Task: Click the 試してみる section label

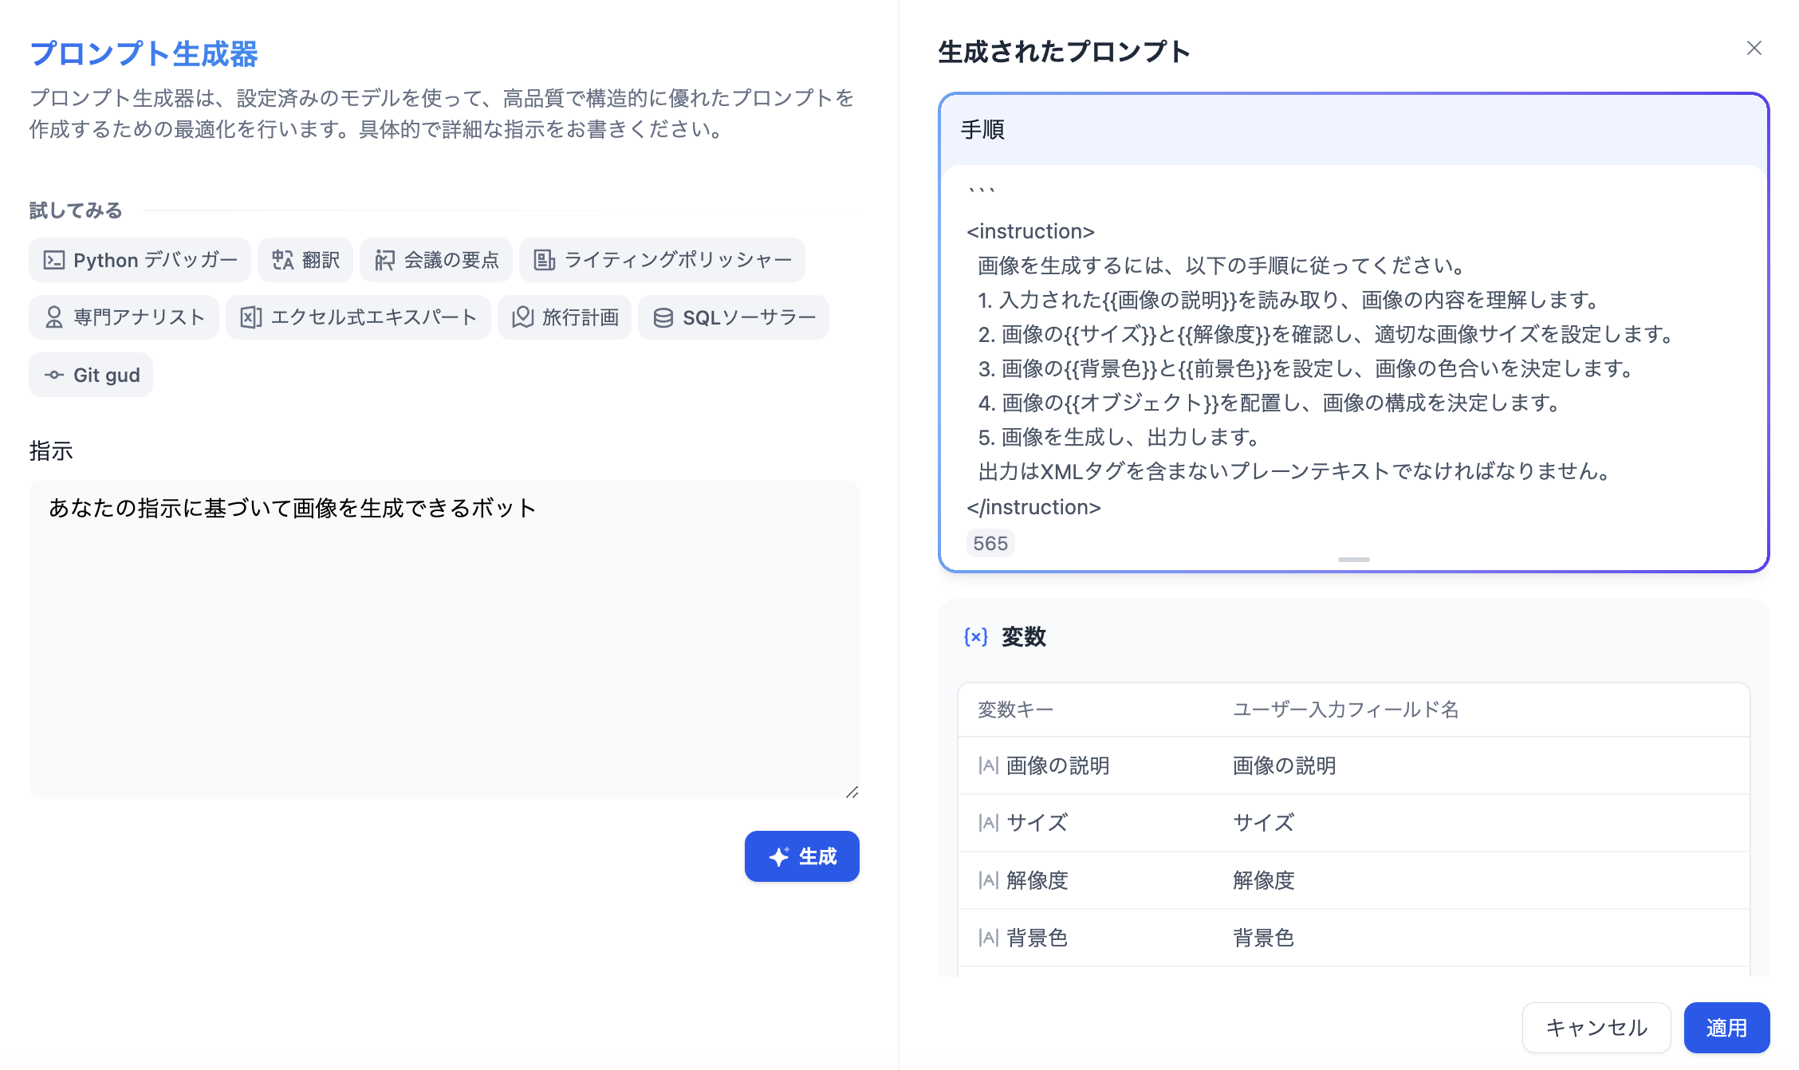Action: click(x=76, y=210)
